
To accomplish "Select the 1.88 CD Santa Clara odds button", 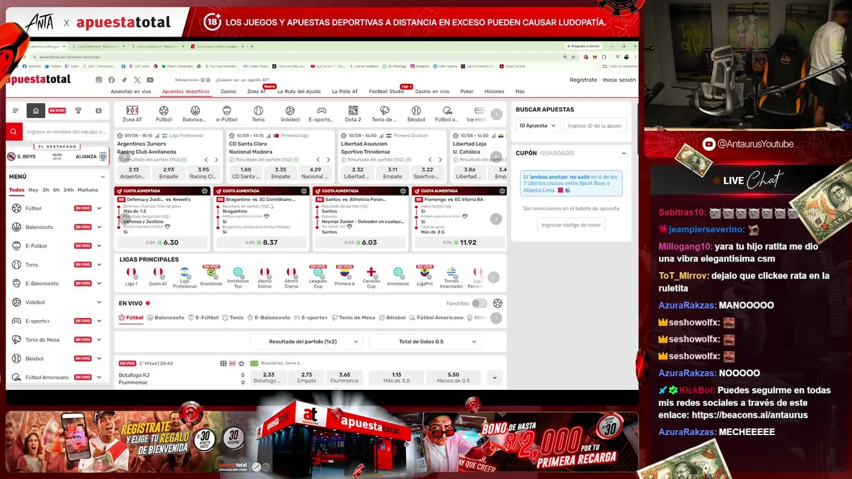I will point(246,173).
